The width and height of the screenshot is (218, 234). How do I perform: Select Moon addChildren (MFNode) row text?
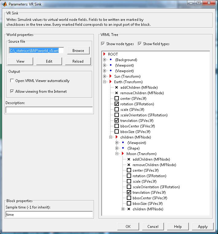click(x=151, y=159)
